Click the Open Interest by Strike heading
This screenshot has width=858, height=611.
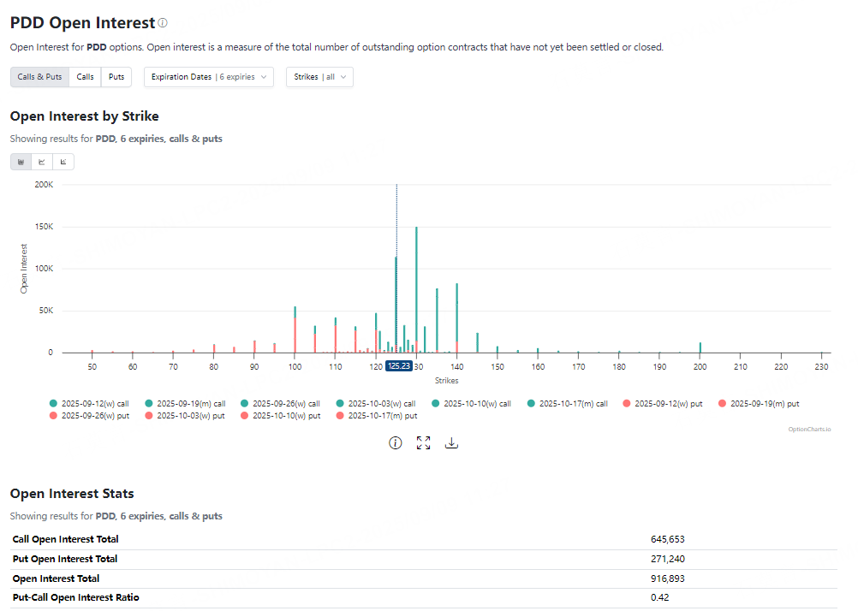pyautogui.click(x=84, y=116)
